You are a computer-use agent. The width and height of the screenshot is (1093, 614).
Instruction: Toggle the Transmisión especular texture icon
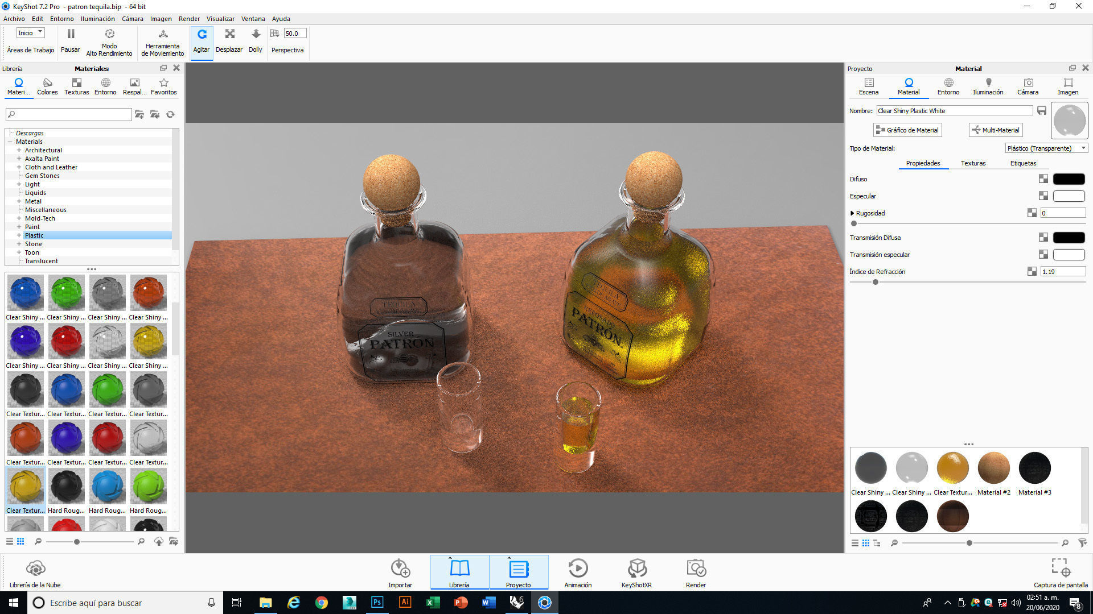[1043, 255]
